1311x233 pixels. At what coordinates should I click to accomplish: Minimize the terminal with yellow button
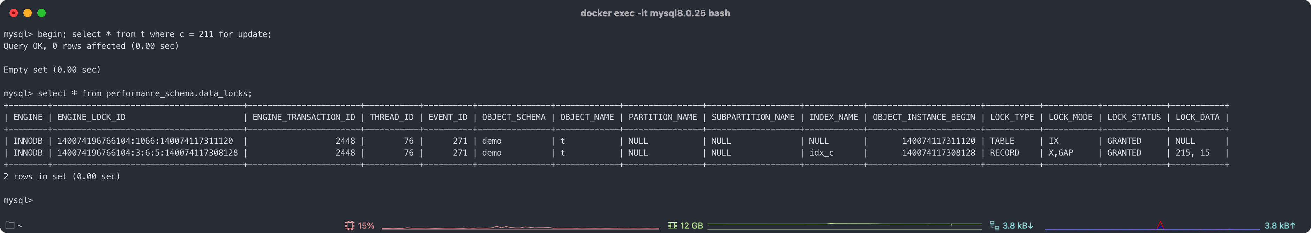[28, 13]
